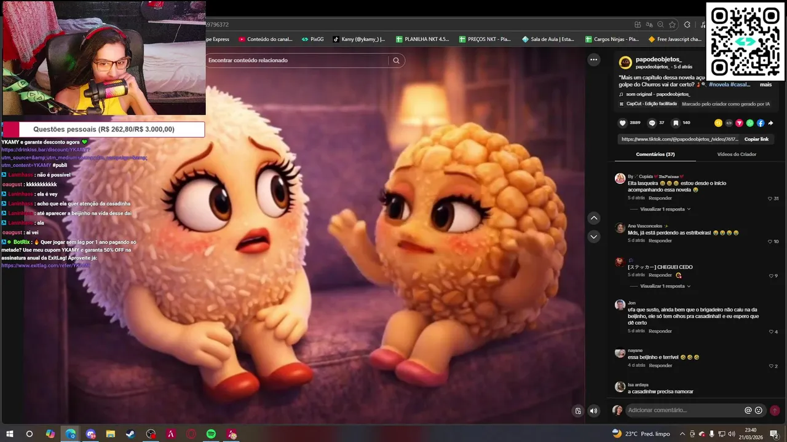The image size is (787, 442).
Task: Go to previous video with up arrow
Action: [594, 218]
